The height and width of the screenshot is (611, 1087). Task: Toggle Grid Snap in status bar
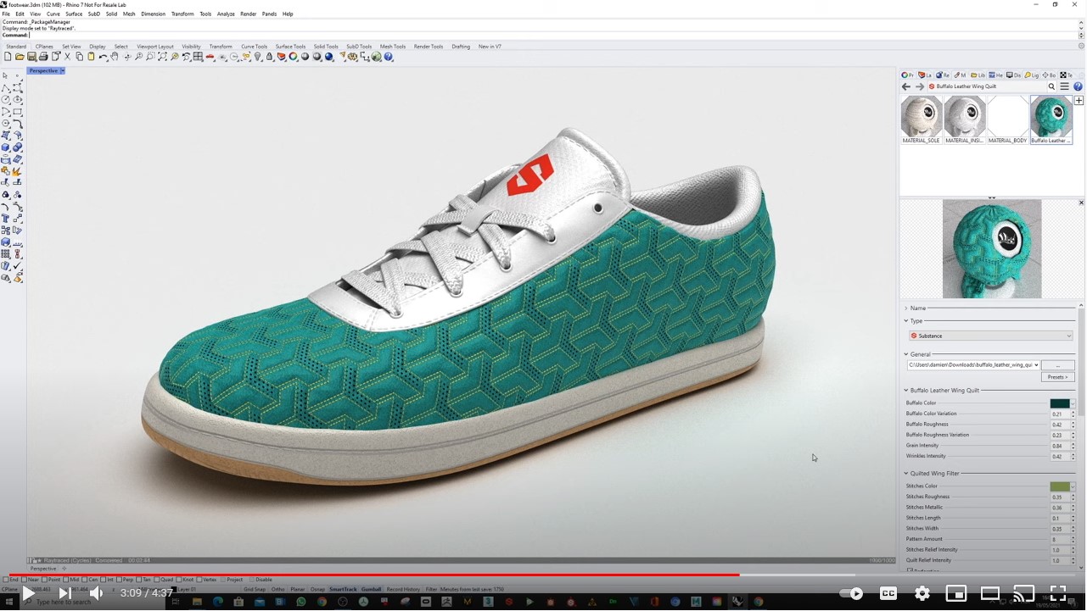tap(254, 589)
